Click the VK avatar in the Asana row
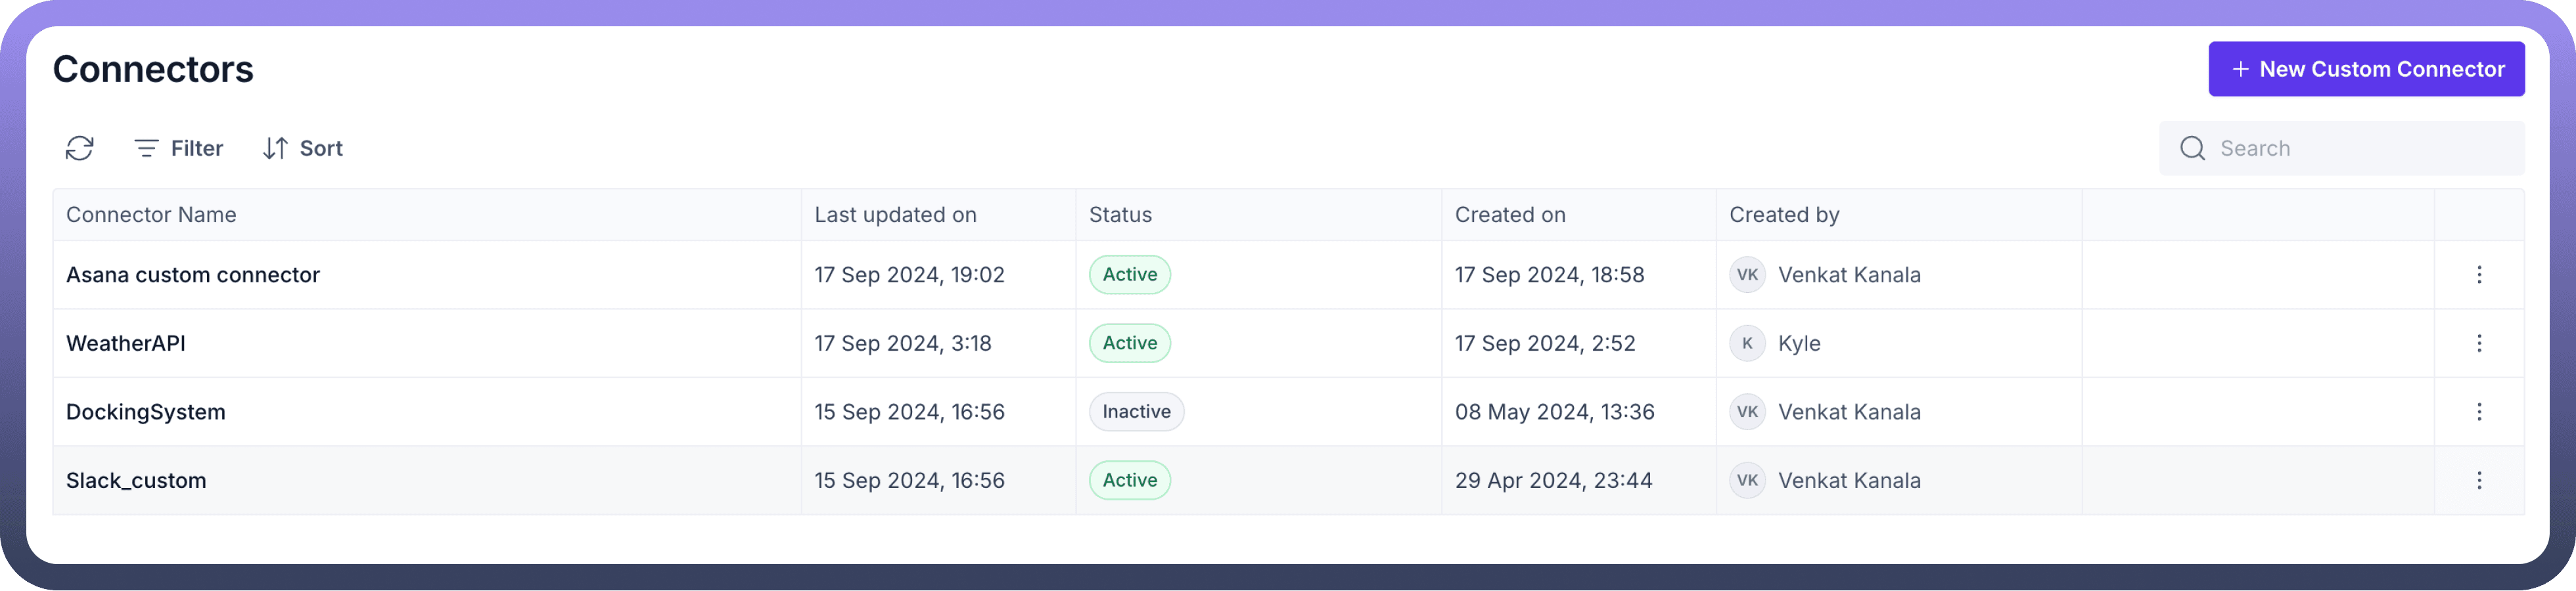This screenshot has width=2576, height=591. click(1746, 275)
